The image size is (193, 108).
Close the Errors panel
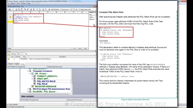[x=95, y=51]
